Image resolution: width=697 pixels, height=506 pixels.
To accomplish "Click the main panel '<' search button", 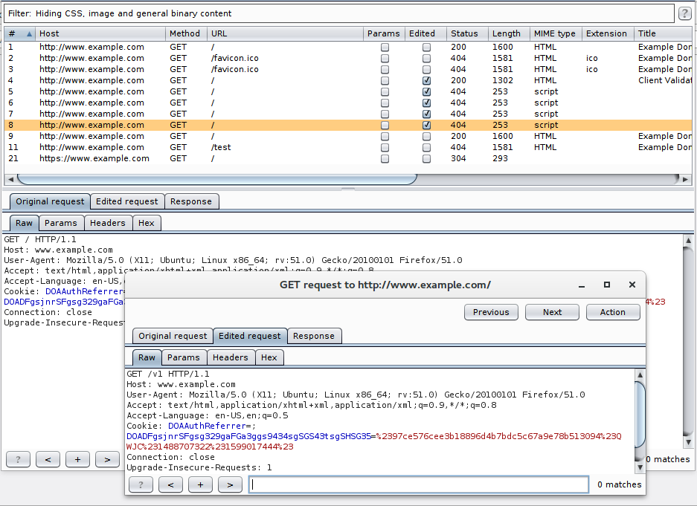I will click(x=48, y=459).
